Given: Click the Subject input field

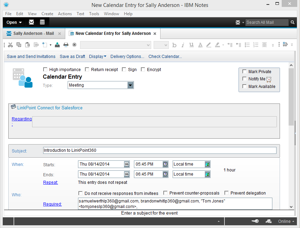Looking at the screenshot, I should click(160, 150).
